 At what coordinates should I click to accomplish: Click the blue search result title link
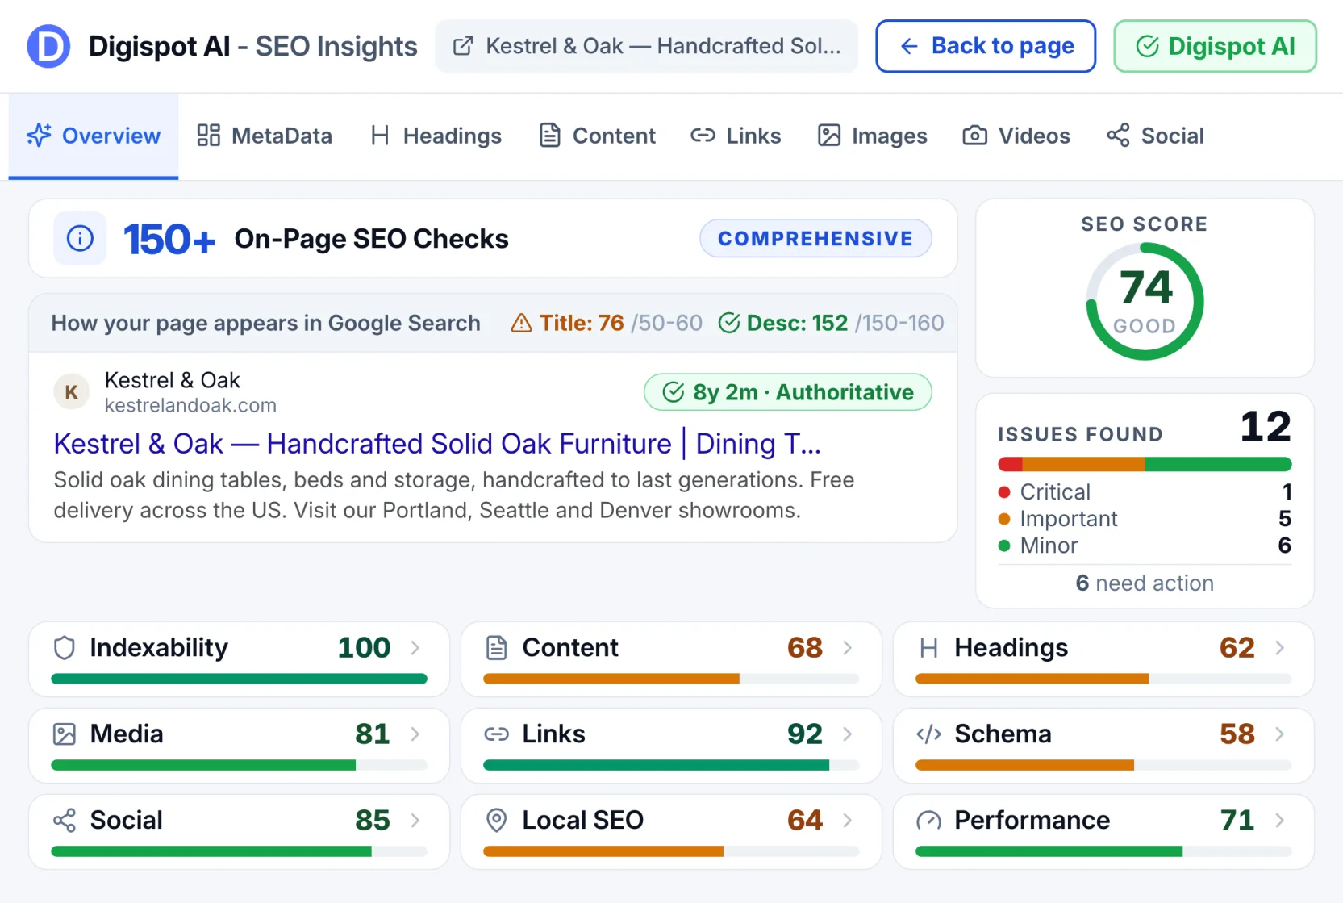pos(437,444)
